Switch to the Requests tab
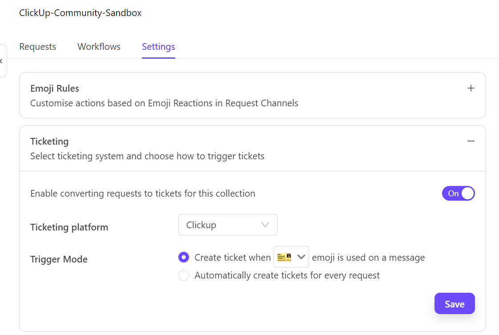Screen dimensions: 499x335 (38, 47)
